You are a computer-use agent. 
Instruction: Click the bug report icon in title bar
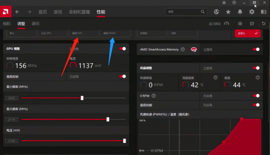coord(224,2)
